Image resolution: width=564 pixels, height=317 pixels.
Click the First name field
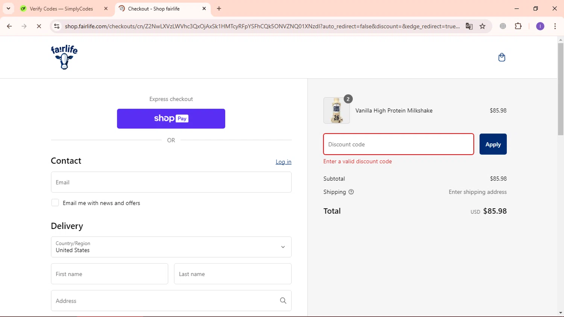coord(109,274)
